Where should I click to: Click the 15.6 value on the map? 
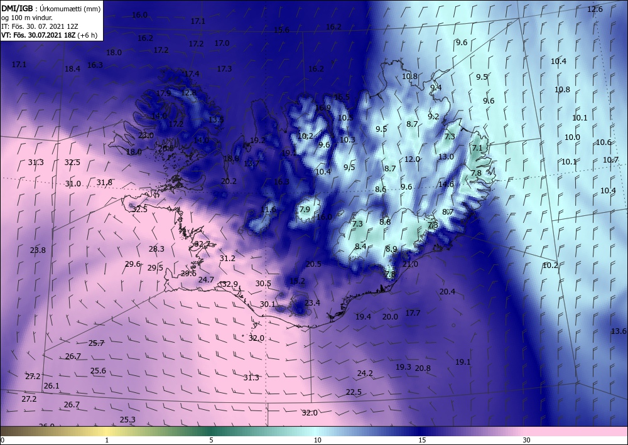(281, 29)
